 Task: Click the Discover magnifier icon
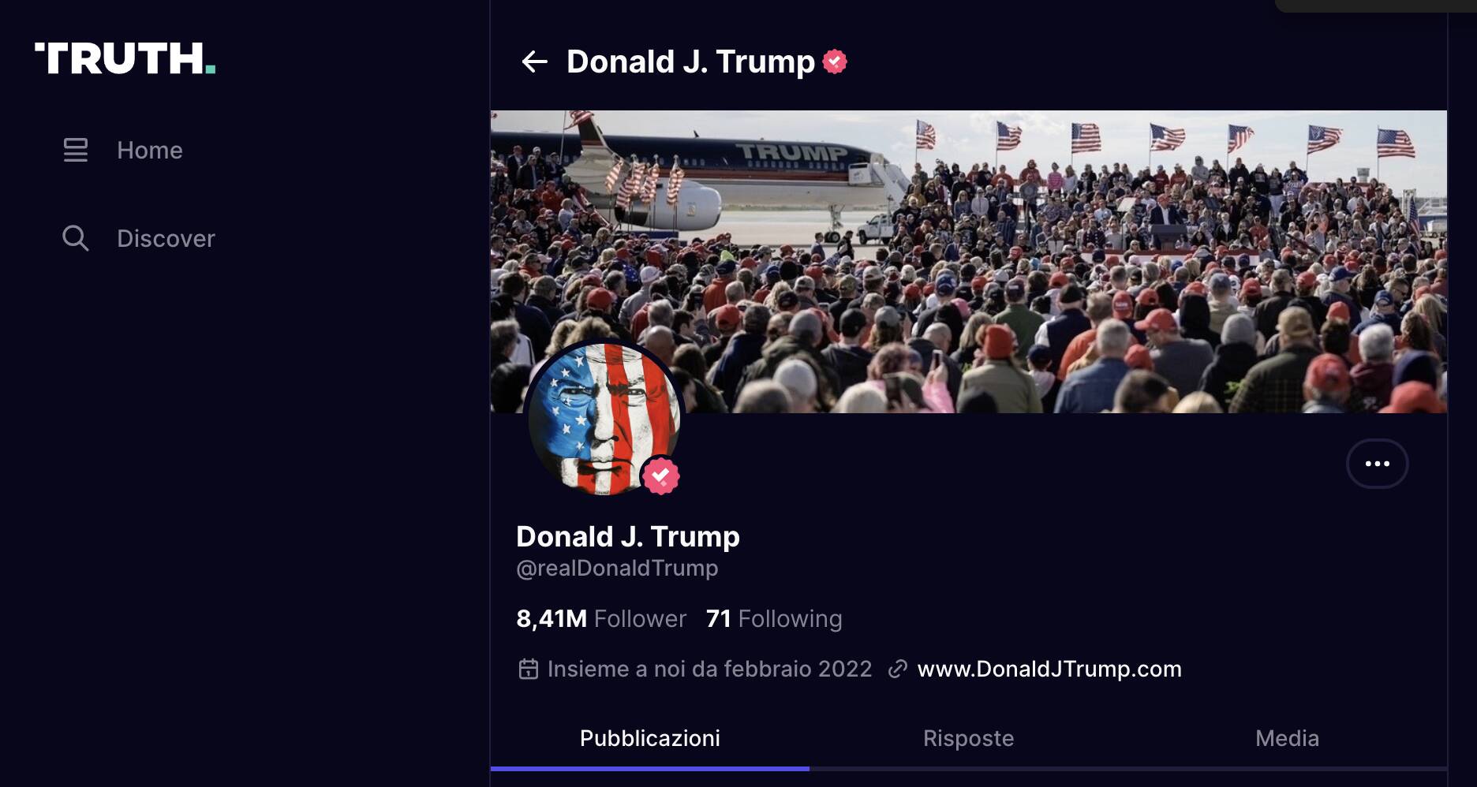(76, 238)
